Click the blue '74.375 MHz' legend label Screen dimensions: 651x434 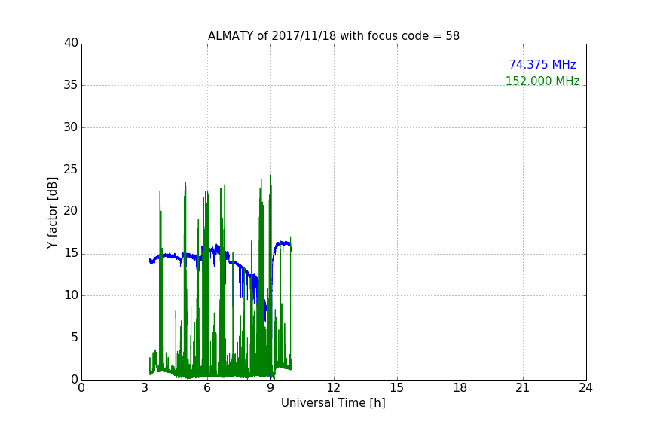[x=542, y=64]
